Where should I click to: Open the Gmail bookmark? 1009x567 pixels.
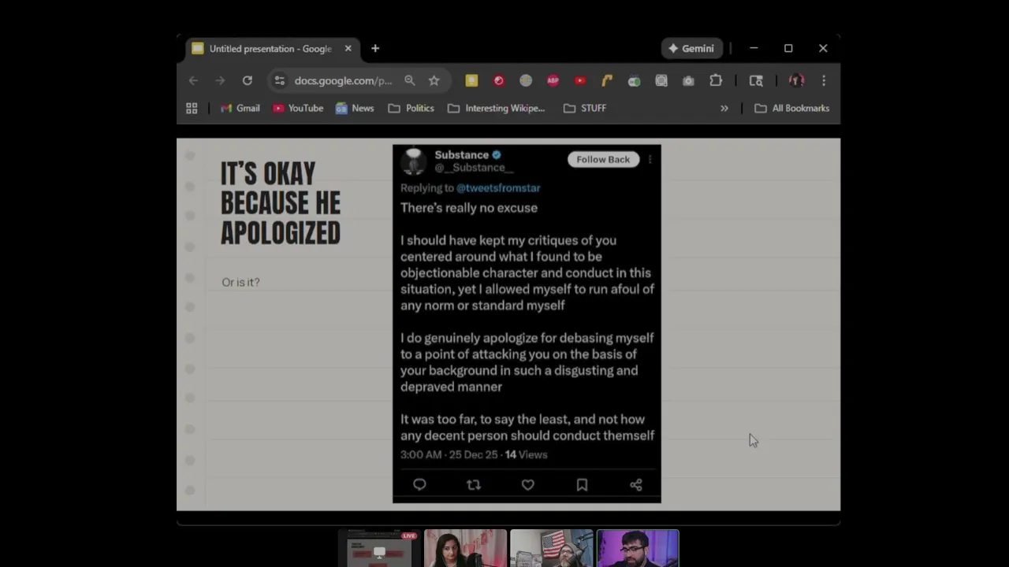(x=240, y=108)
